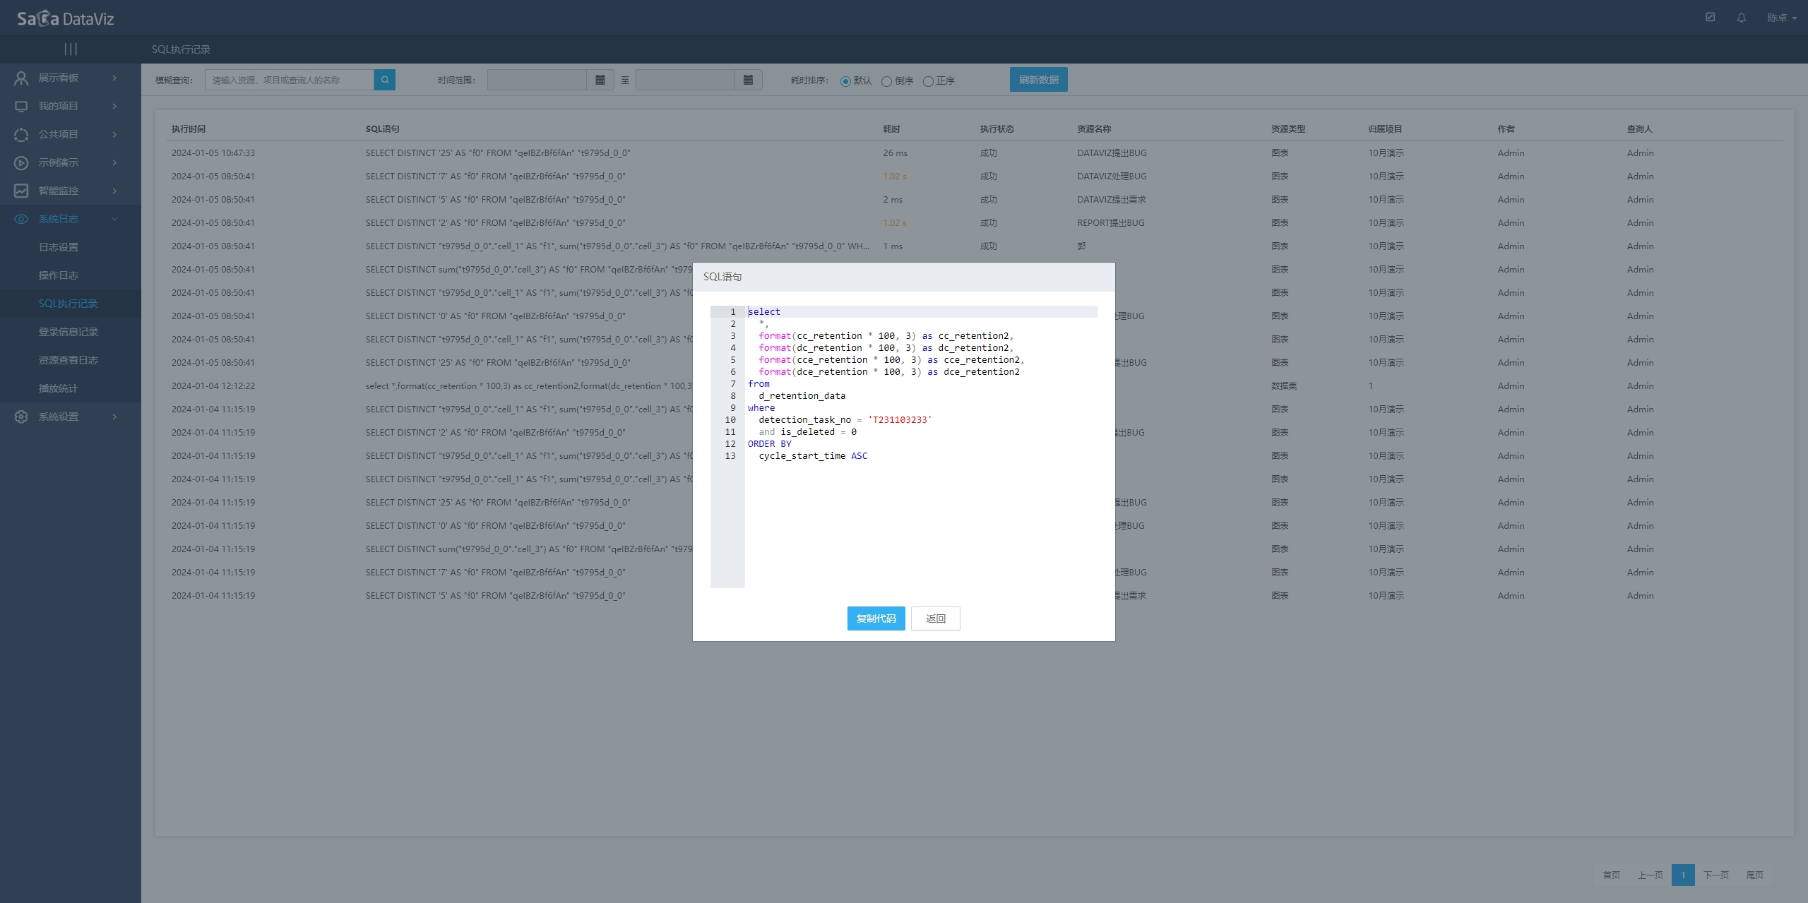
Task: Expand the 展示看板 menu chevron
Action: (114, 78)
